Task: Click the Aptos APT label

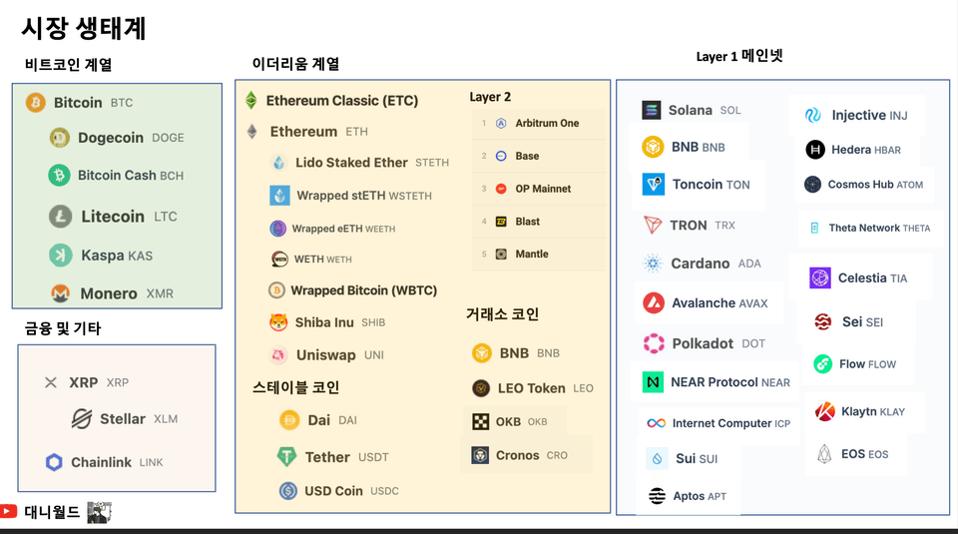Action: (700, 496)
